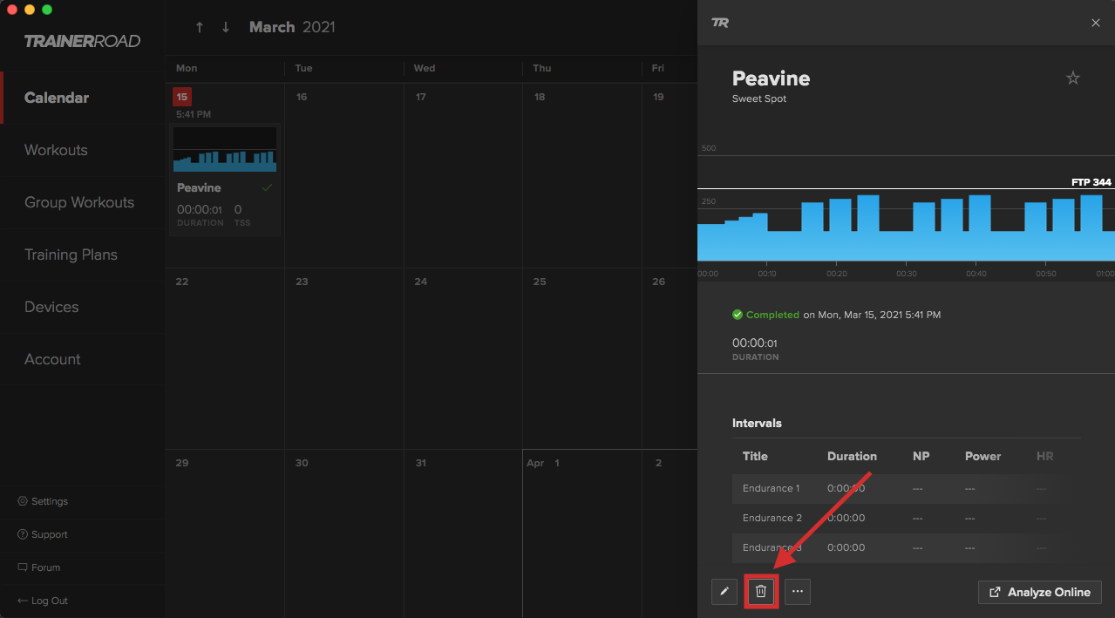The image size is (1115, 618).
Task: Select March 24 calendar cell
Action: [x=463, y=358]
